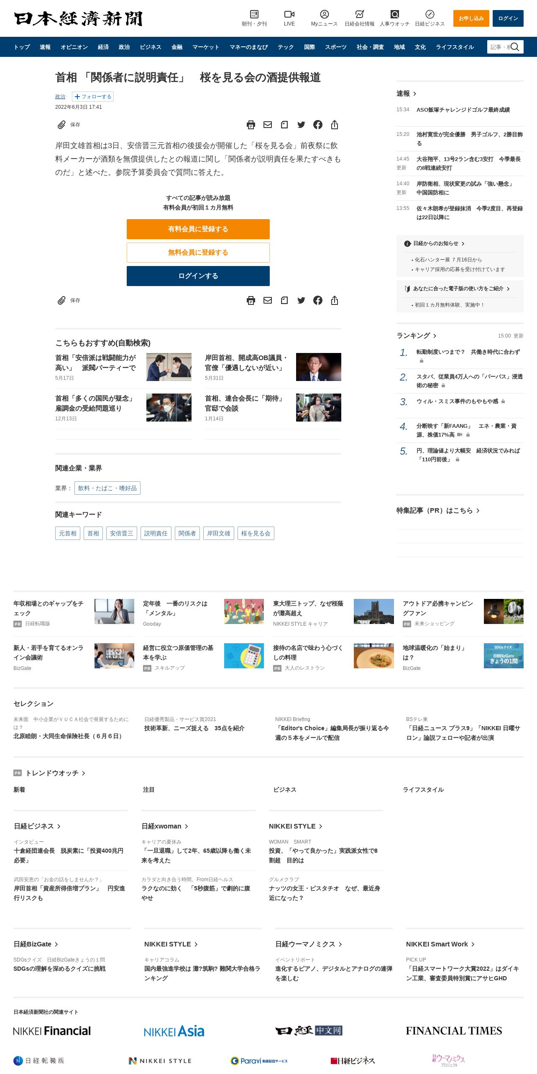Click the 日本経済新聞 logo
Screen dimensions: 537x1074
coord(78,18)
